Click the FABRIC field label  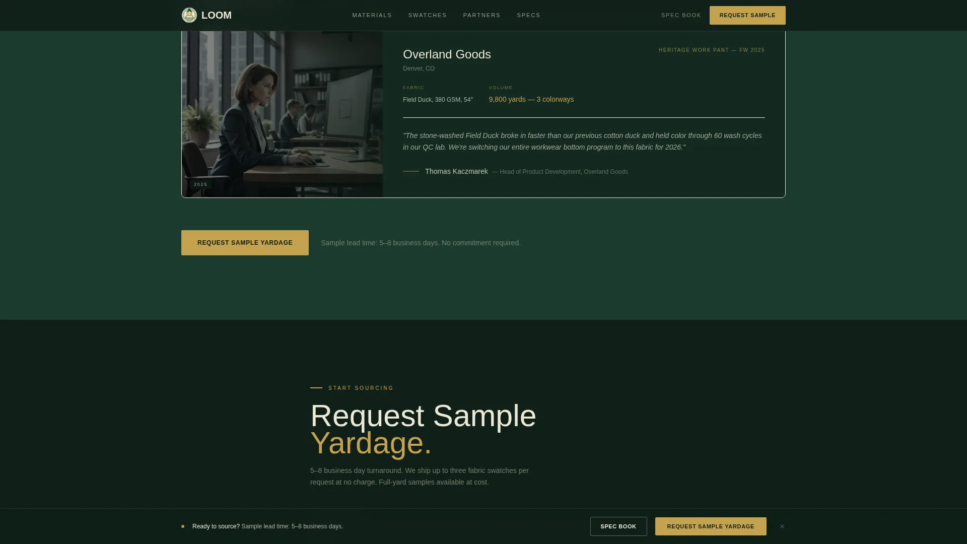[413, 88]
